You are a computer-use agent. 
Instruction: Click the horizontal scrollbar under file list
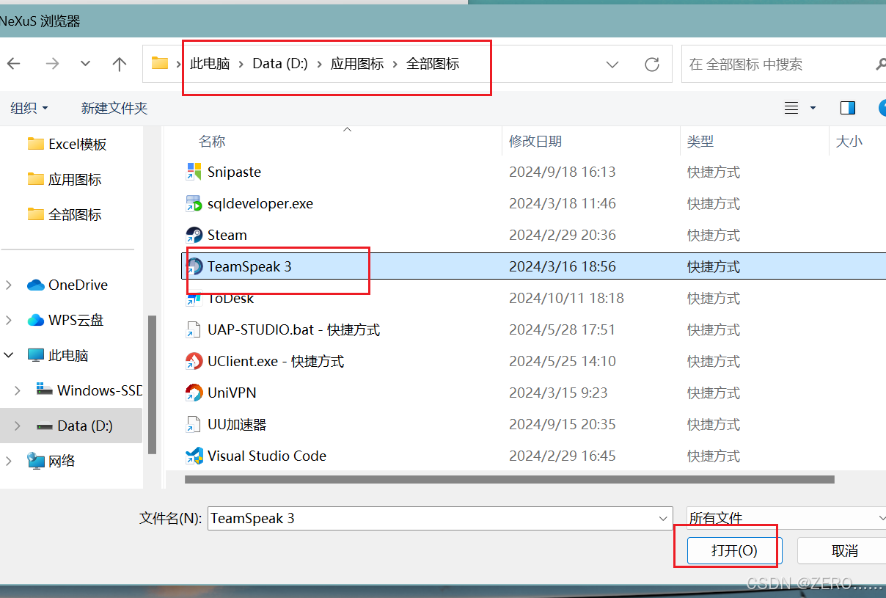point(510,480)
